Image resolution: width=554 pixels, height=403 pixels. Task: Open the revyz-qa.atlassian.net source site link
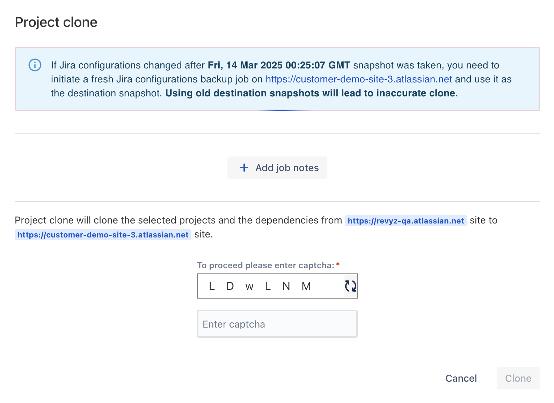[x=406, y=221]
